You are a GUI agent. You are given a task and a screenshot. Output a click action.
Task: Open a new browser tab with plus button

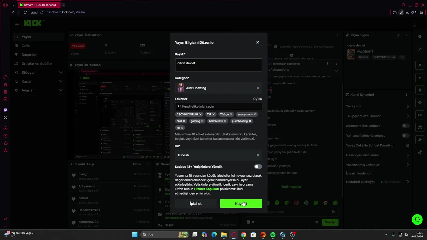(63, 5)
